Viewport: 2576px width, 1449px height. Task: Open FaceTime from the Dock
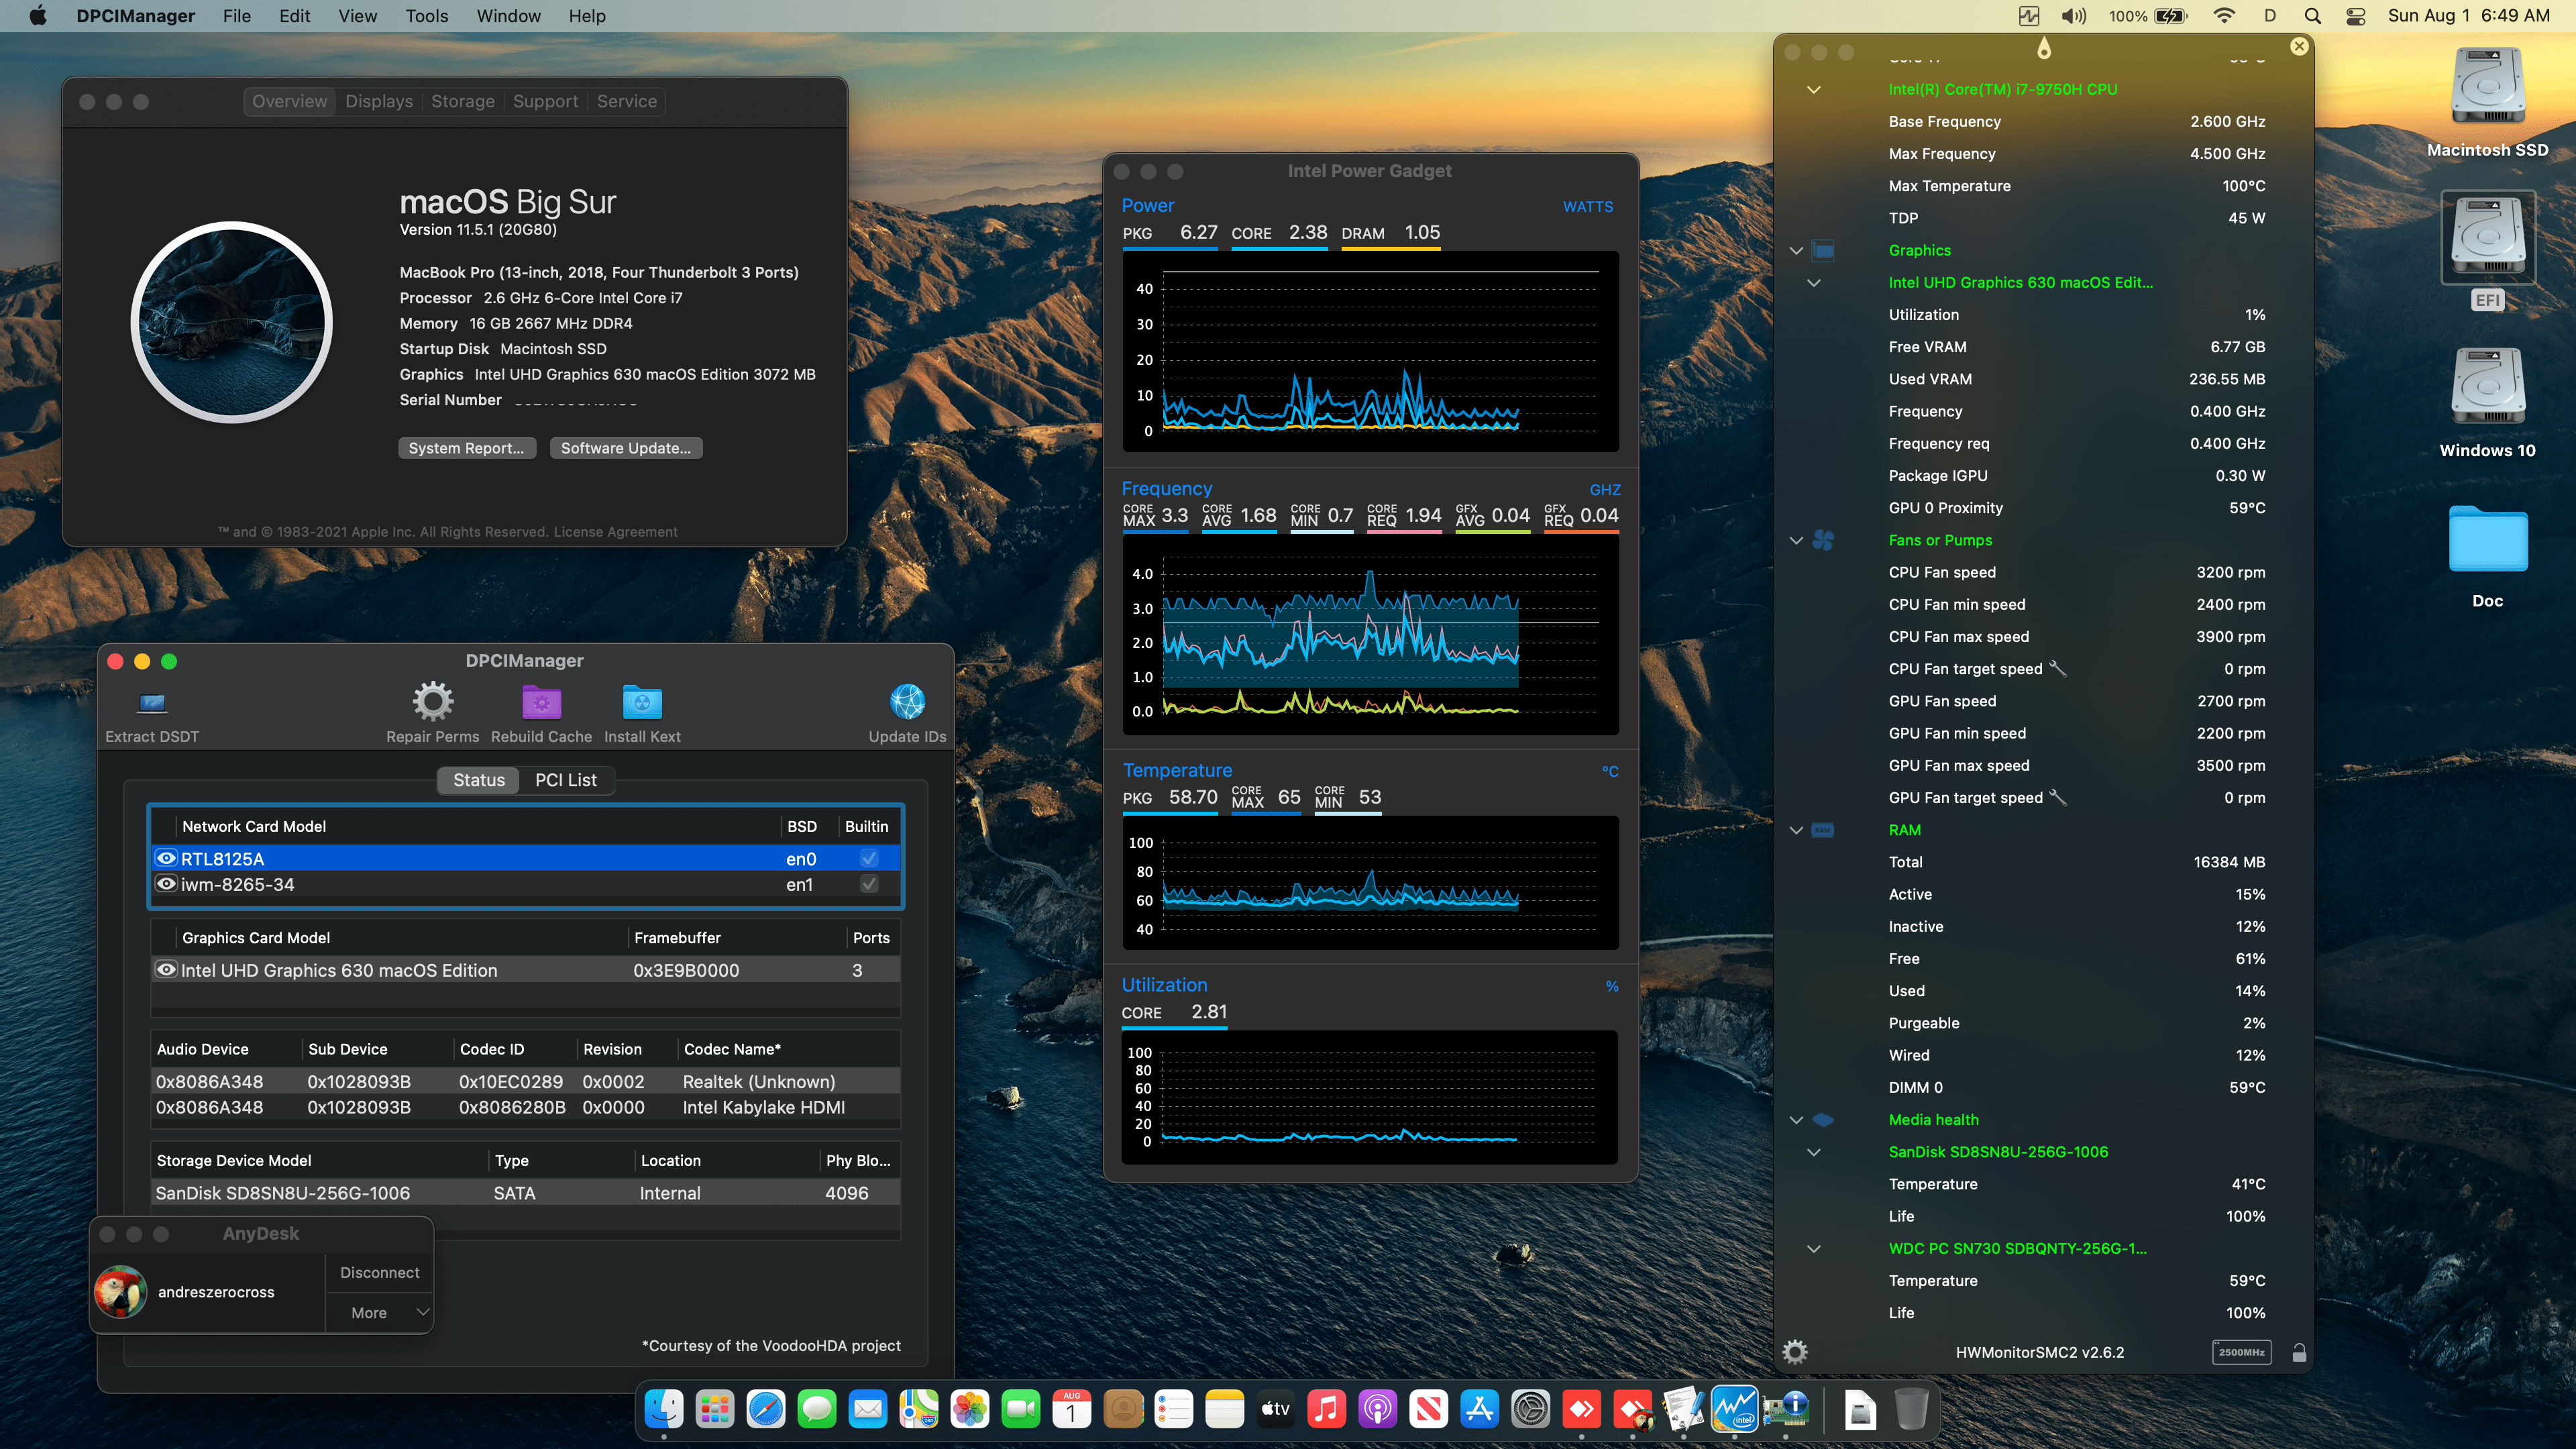click(1021, 1409)
